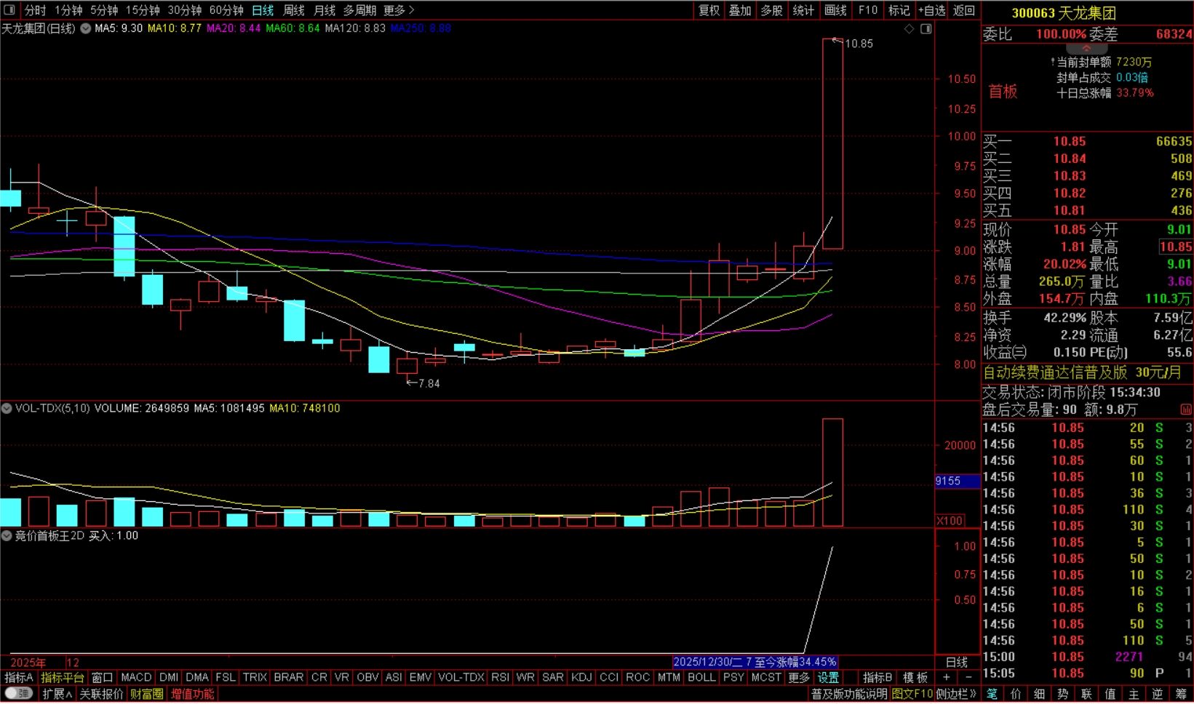
Task: Select the RSI indicator tab
Action: pyautogui.click(x=500, y=677)
